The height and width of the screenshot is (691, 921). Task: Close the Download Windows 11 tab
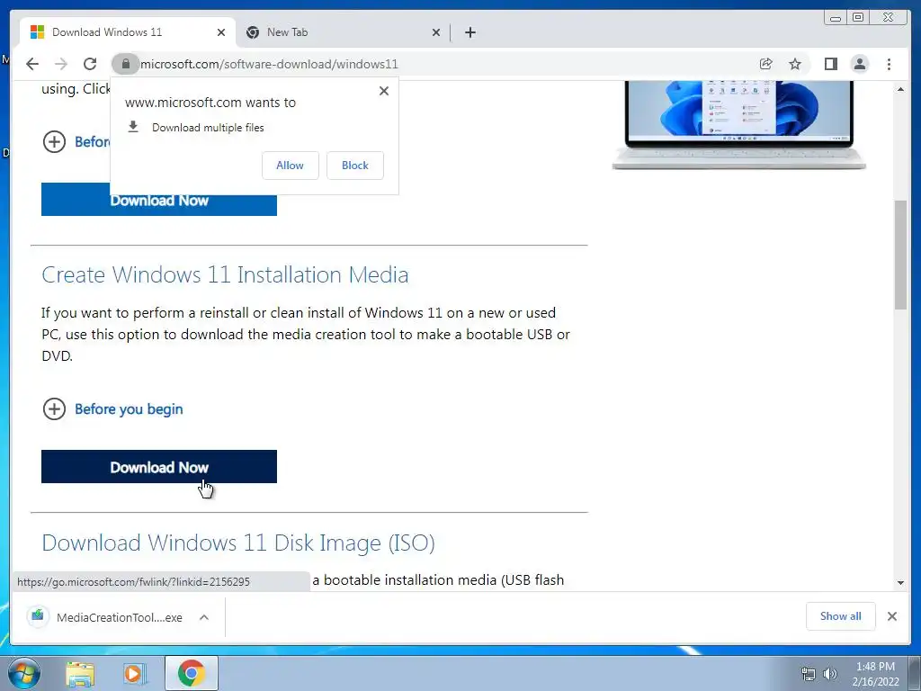pyautogui.click(x=221, y=32)
